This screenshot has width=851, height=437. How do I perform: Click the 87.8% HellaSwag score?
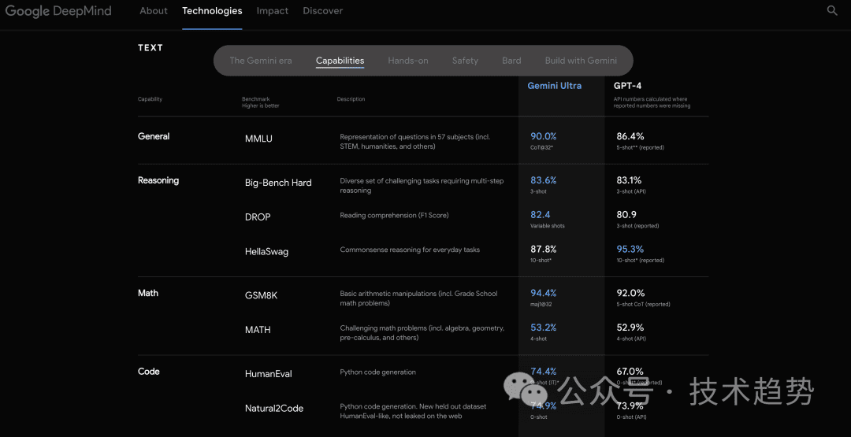(543, 250)
